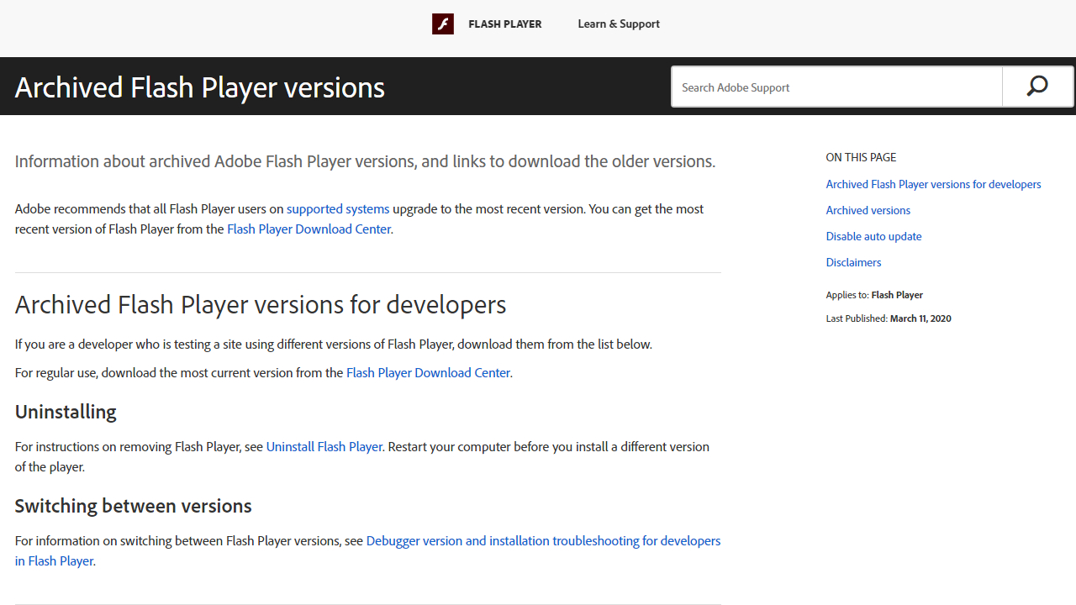The image size is (1076, 605).
Task: Jump to Archived Flash Player versions for developers
Action: [933, 183]
